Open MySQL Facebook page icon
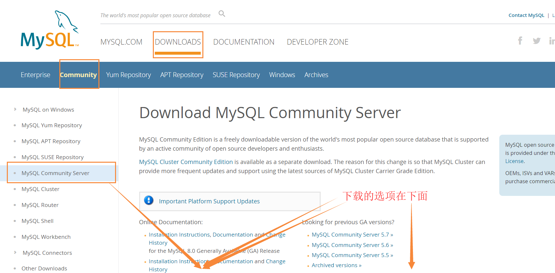555x273 pixels. 520,41
